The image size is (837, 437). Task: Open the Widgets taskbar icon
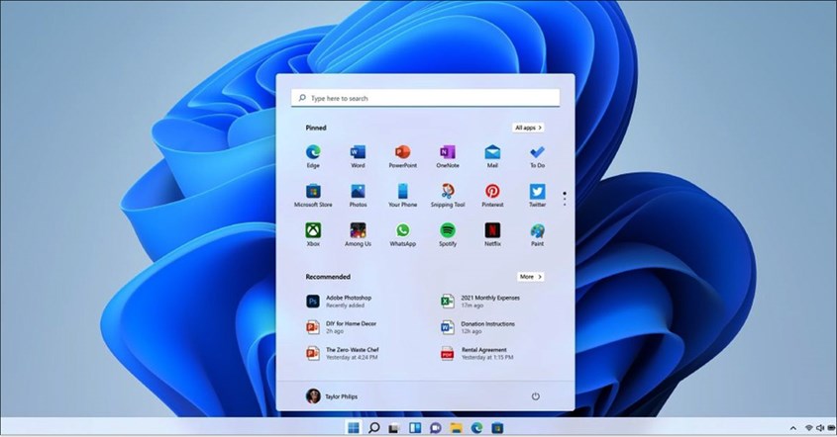coord(415,427)
